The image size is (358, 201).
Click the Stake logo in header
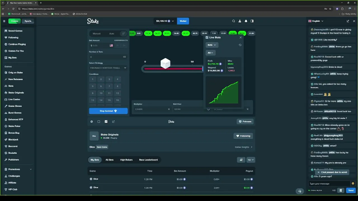93,21
